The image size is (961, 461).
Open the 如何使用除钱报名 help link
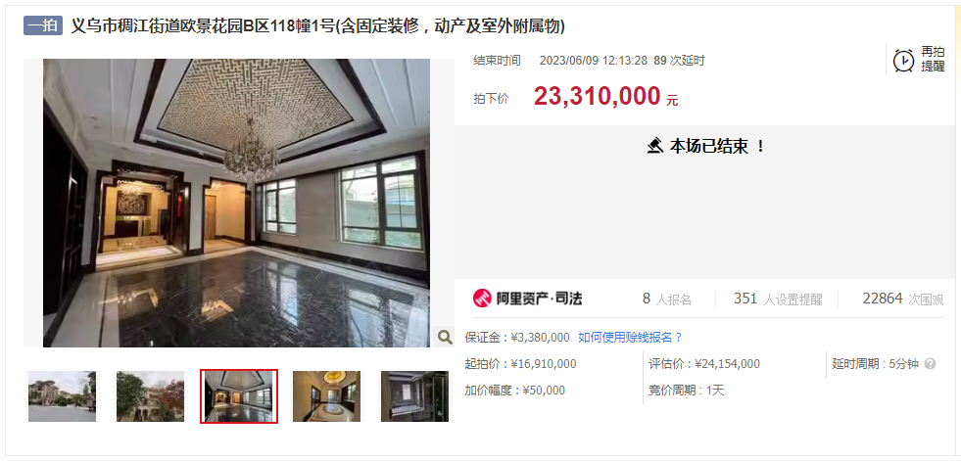click(x=630, y=338)
